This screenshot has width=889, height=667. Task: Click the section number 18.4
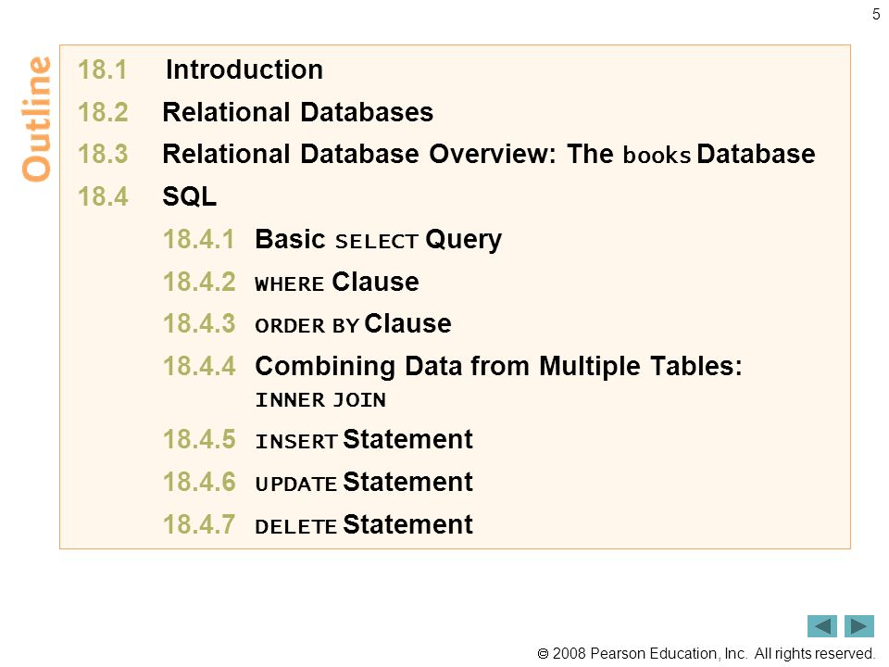pyautogui.click(x=103, y=196)
